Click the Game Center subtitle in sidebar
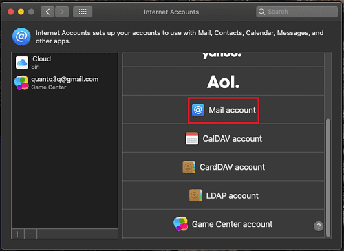Image resolution: width=344 pixels, height=251 pixels. [49, 87]
